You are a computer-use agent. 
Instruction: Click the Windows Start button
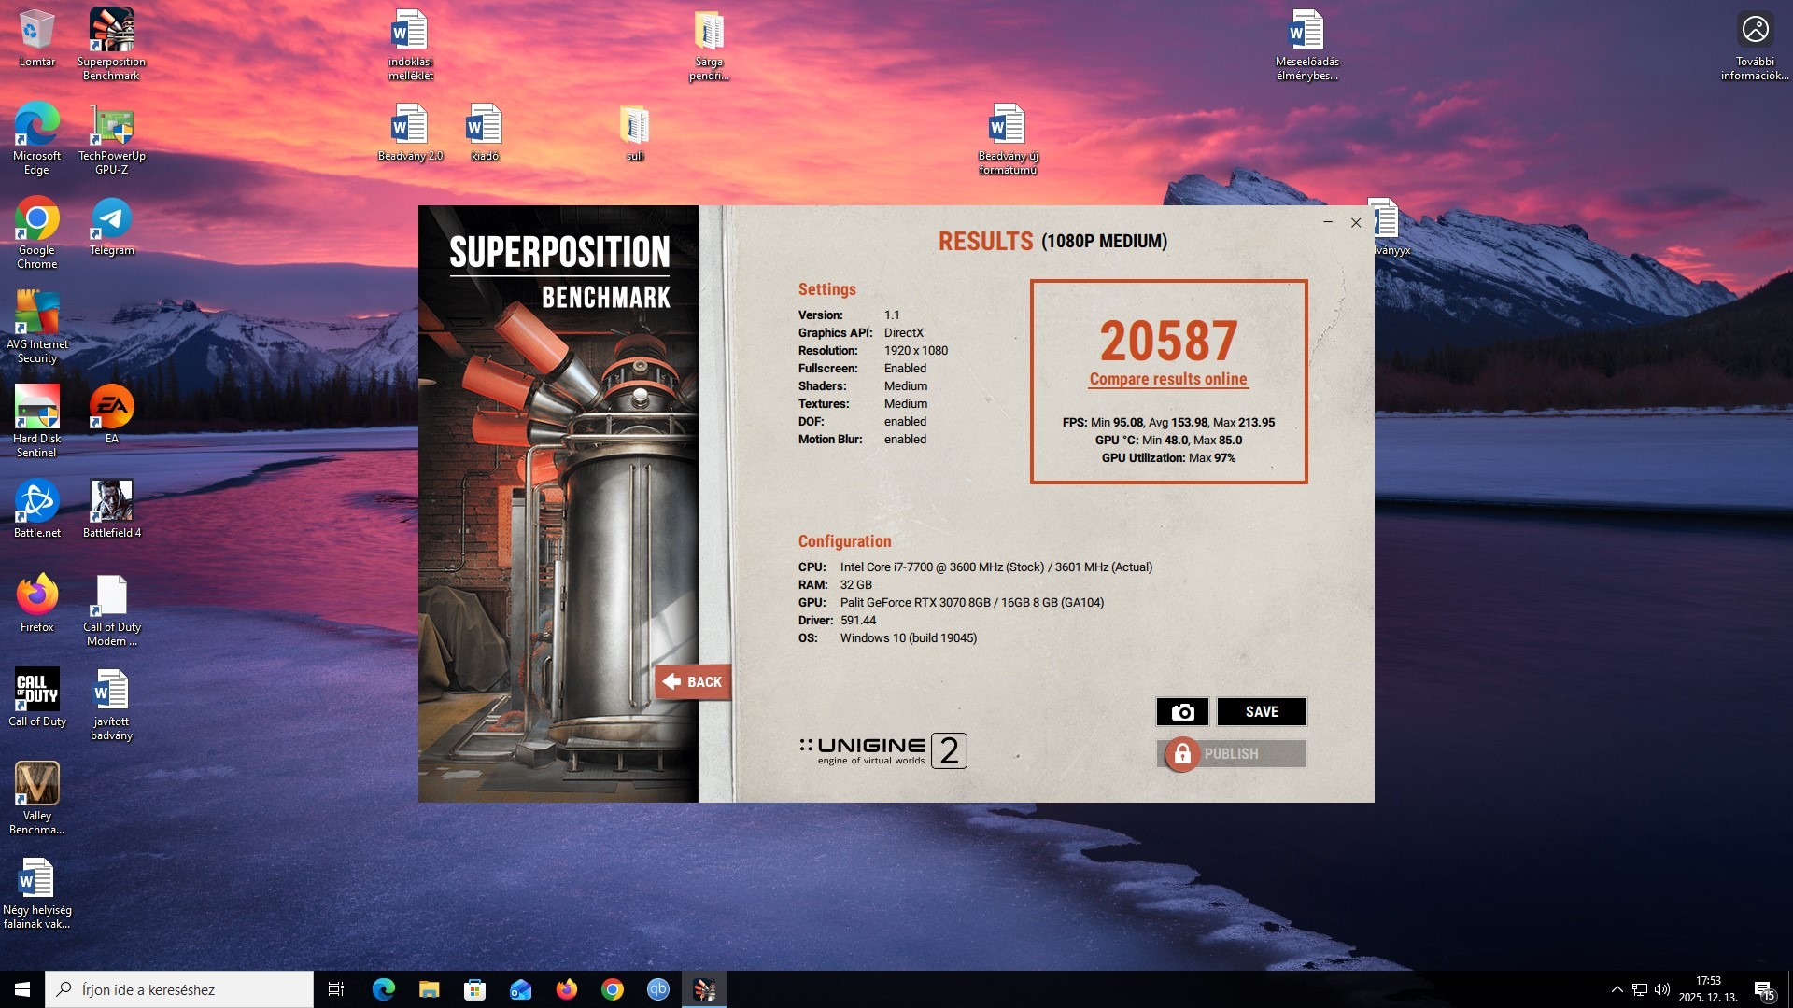pos(22,989)
